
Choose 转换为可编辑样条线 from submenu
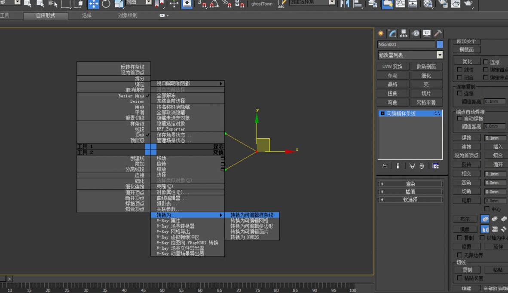coord(252,215)
